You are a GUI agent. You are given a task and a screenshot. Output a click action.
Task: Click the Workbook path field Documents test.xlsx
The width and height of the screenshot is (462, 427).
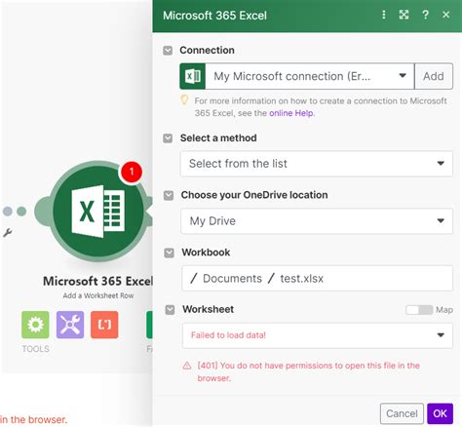click(x=318, y=278)
